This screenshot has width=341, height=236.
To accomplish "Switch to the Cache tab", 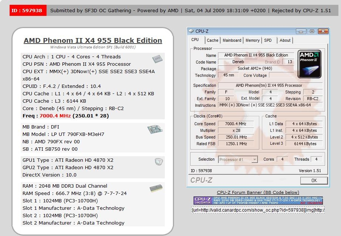I will coord(213,40).
